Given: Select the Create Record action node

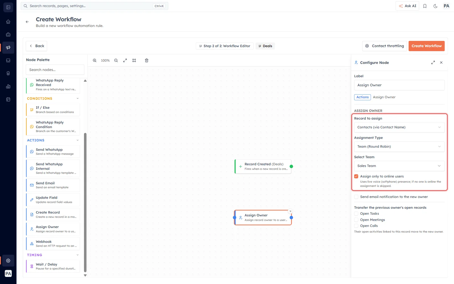Looking at the screenshot, I should [53, 214].
